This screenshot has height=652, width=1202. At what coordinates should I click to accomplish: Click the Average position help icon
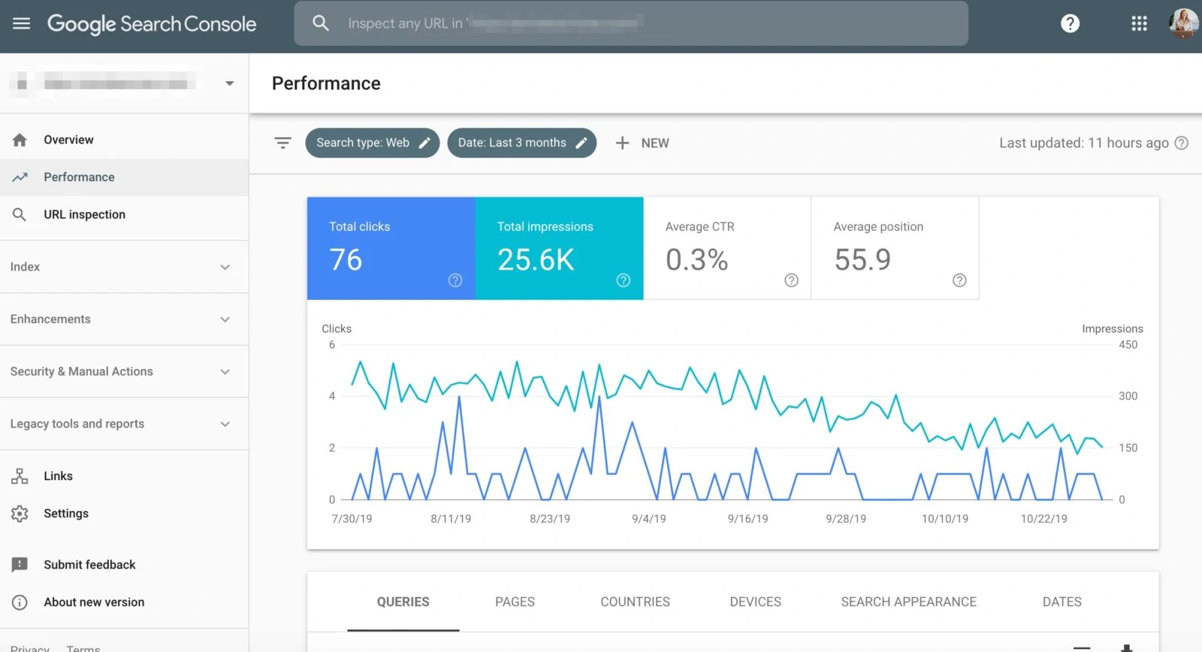tap(959, 280)
